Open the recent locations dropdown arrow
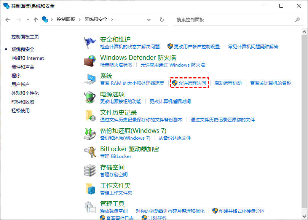Image resolution: width=308 pixels, height=220 pixels. (28, 20)
